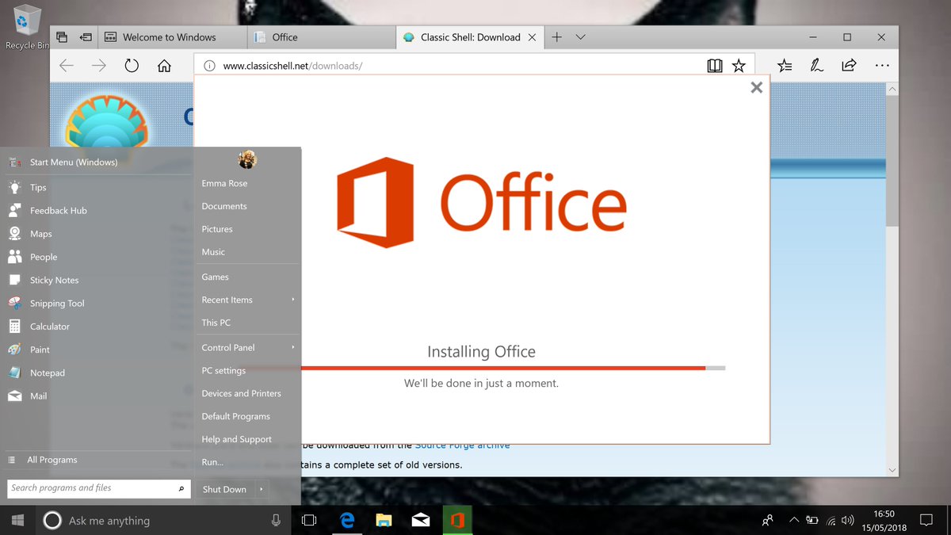The width and height of the screenshot is (951, 535).
Task: Follow the Source Forge archive link
Action: pyautogui.click(x=462, y=445)
